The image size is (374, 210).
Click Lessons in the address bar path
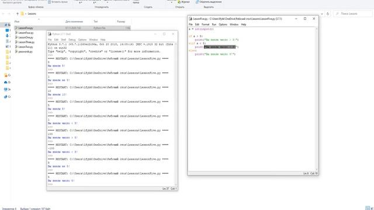[32, 14]
